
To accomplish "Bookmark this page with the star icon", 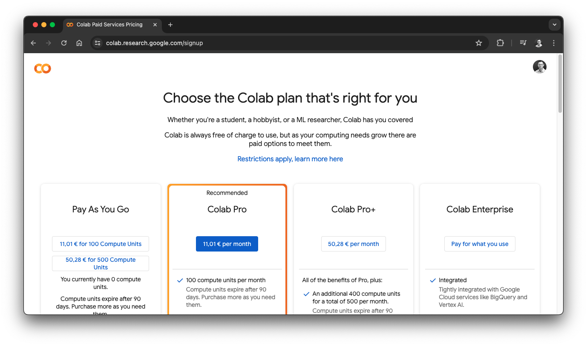I will [x=479, y=43].
